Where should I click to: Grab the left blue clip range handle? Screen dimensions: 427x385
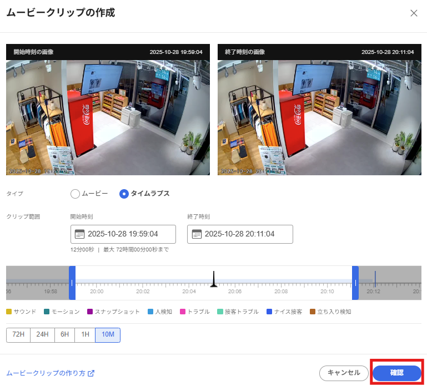pyautogui.click(x=72, y=283)
